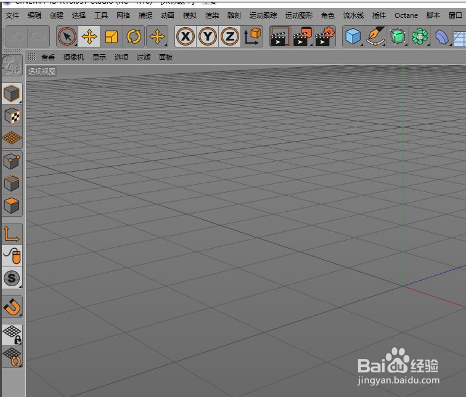466x397 pixels.
Task: Open viewport 查看 menu
Action: (x=48, y=57)
